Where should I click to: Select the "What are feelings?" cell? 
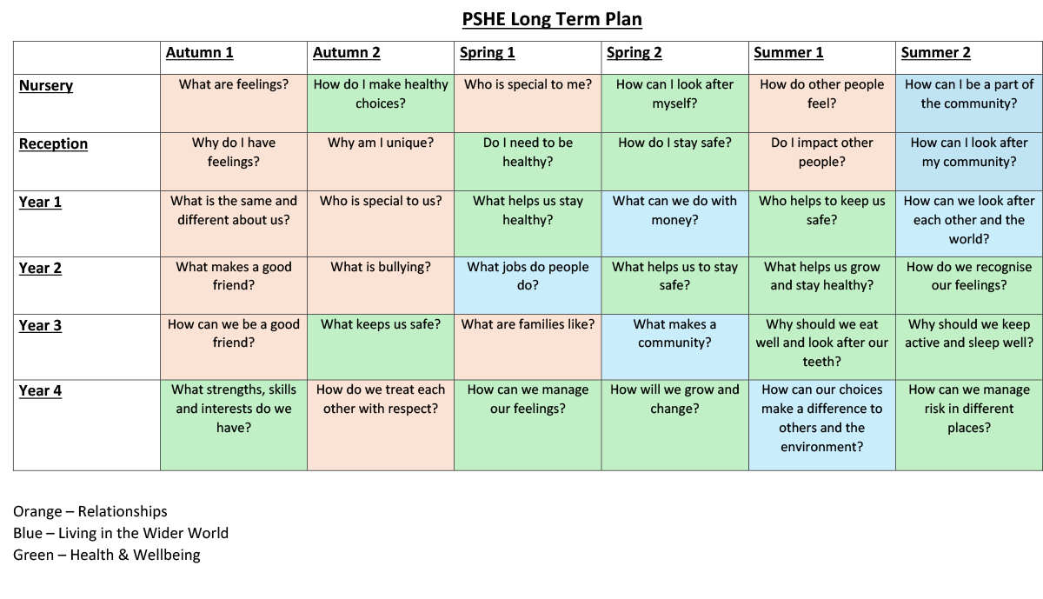click(234, 103)
